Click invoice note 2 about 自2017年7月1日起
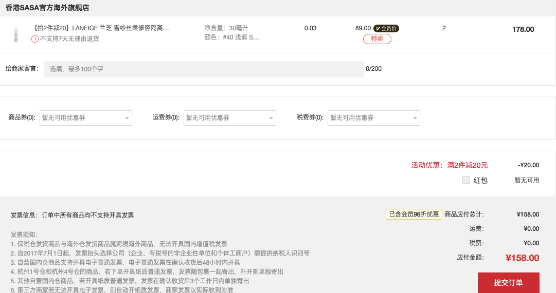556x293 pixels. click(160, 253)
